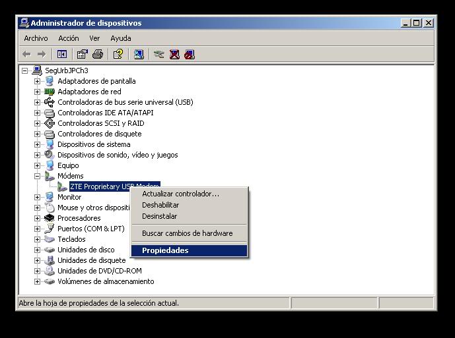The width and height of the screenshot is (455, 338).
Task: Expand Puertos (COM & LPT)
Action: coord(37,229)
